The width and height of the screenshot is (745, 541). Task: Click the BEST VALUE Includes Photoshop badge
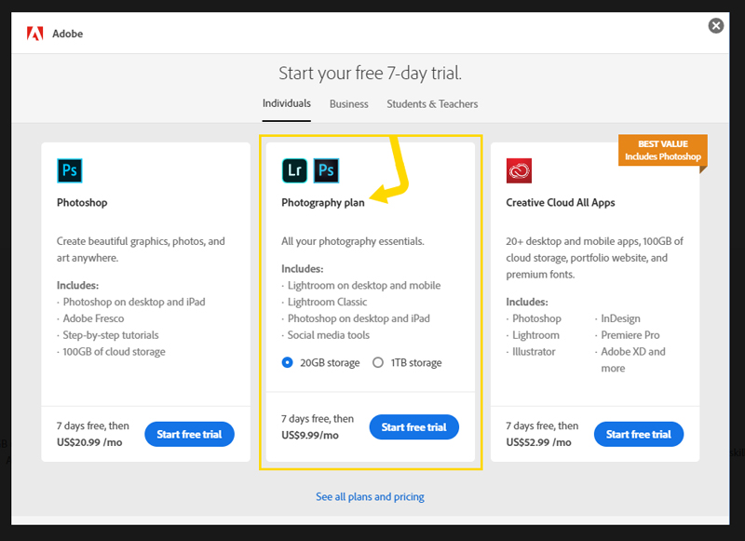click(x=663, y=150)
